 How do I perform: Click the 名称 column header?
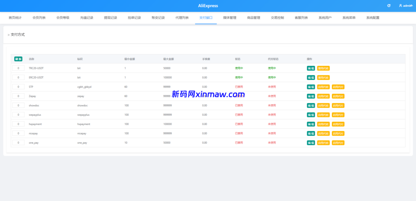(31, 59)
